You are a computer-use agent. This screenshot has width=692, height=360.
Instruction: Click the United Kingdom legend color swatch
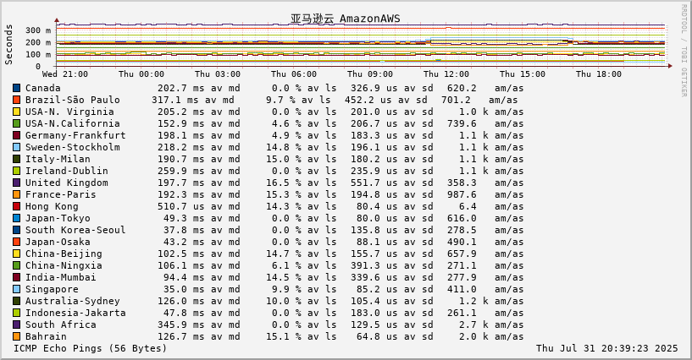pyautogui.click(x=17, y=183)
